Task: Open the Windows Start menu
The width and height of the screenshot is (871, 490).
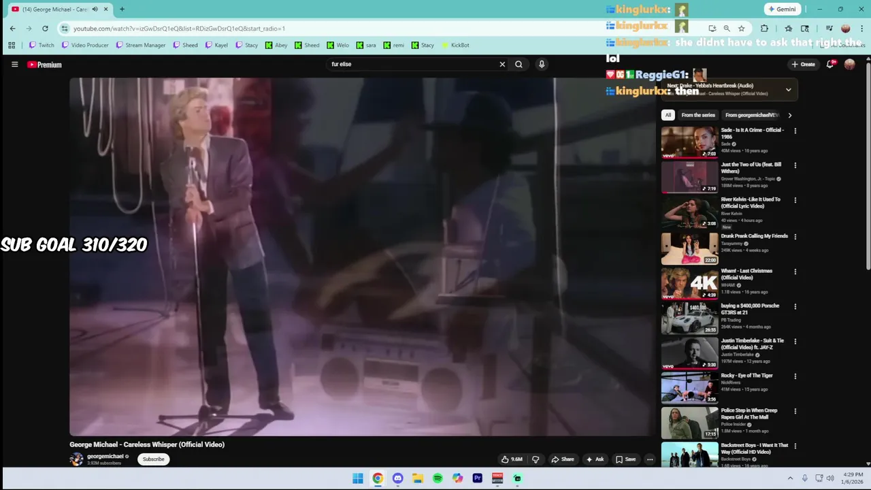Action: [x=358, y=478]
